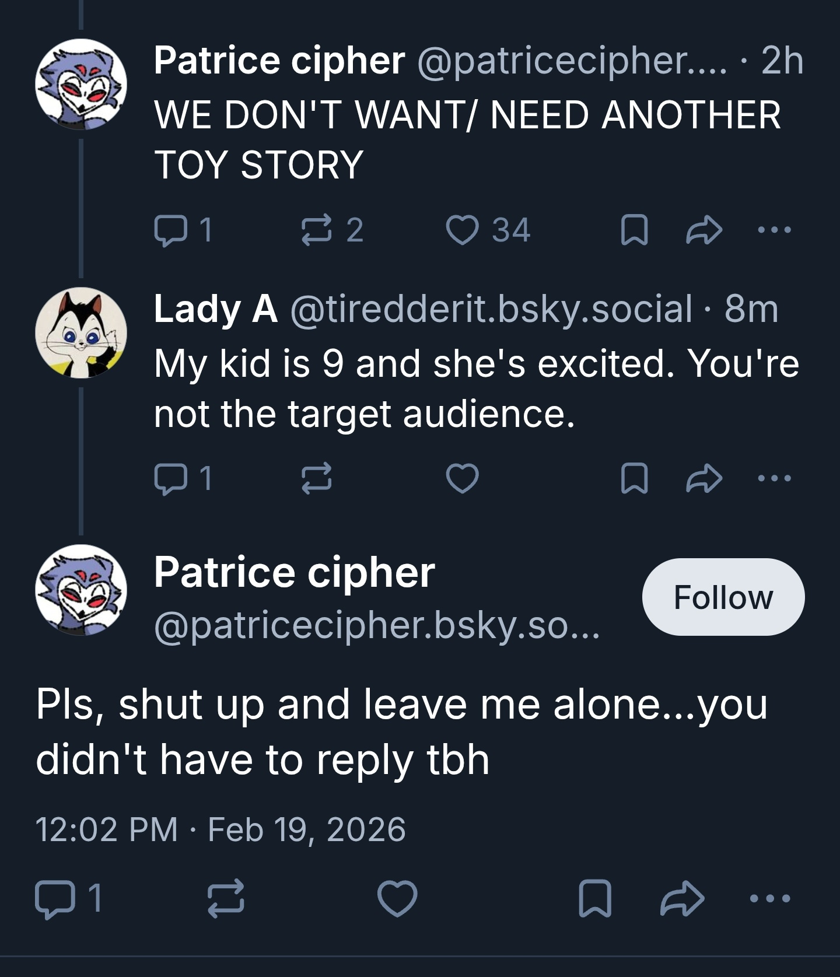This screenshot has width=840, height=977.
Task: Repost the main 'leave me alone' post
Action: click(x=226, y=899)
